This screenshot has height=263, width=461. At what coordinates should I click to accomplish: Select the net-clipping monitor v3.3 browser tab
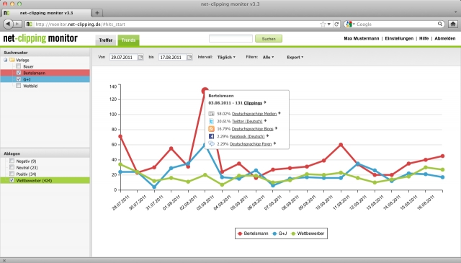[x=46, y=13]
